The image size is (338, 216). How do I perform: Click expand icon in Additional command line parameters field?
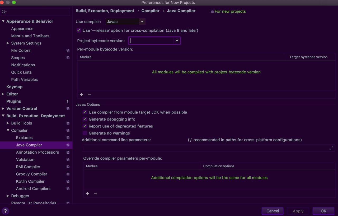(x=331, y=148)
